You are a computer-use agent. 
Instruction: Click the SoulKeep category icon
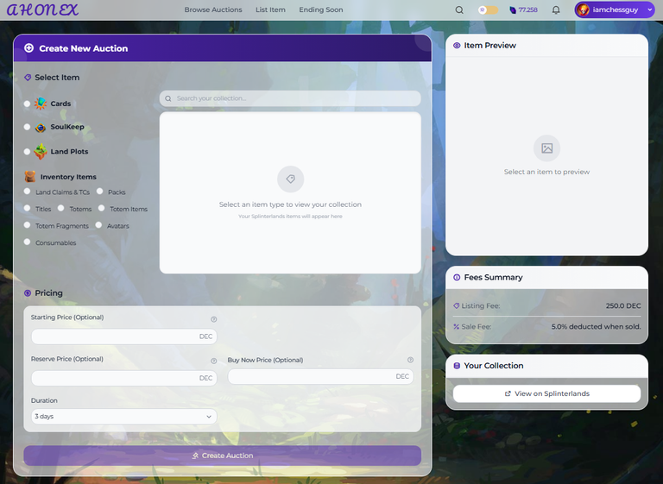pos(41,127)
